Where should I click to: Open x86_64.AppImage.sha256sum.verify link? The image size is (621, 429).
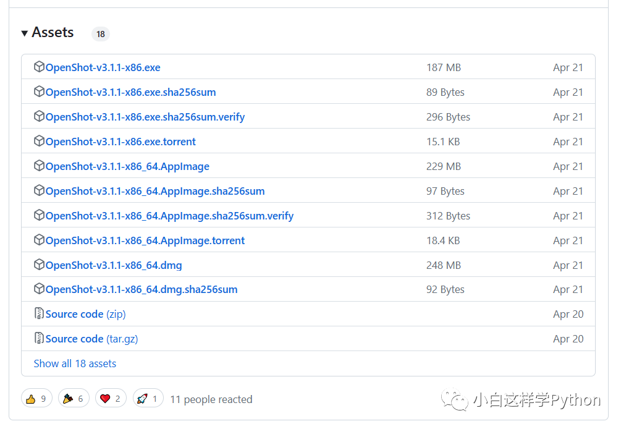[x=169, y=216]
